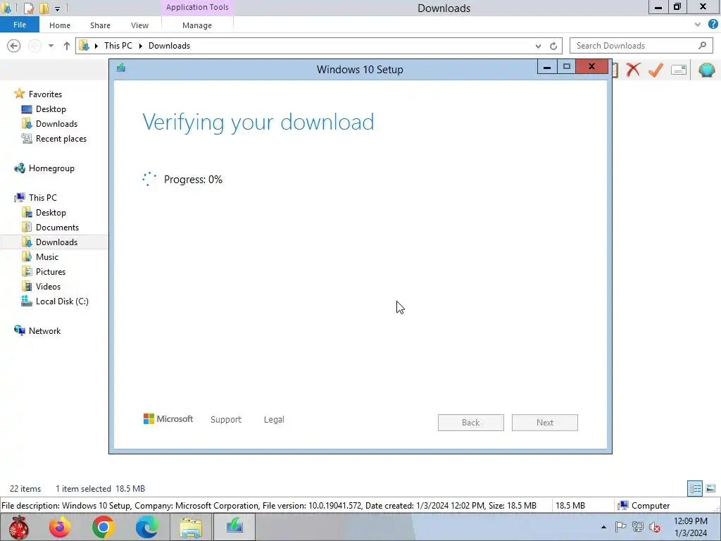Image resolution: width=721 pixels, height=541 pixels.
Task: Go back in Explorer navigation
Action: click(x=14, y=46)
